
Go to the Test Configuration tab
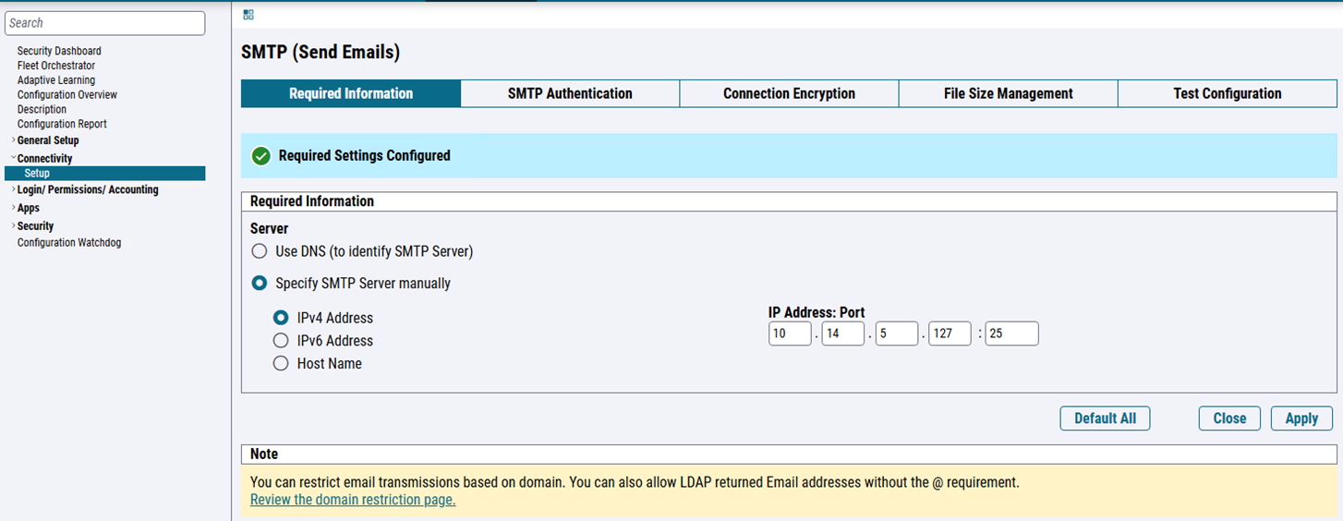pyautogui.click(x=1227, y=93)
